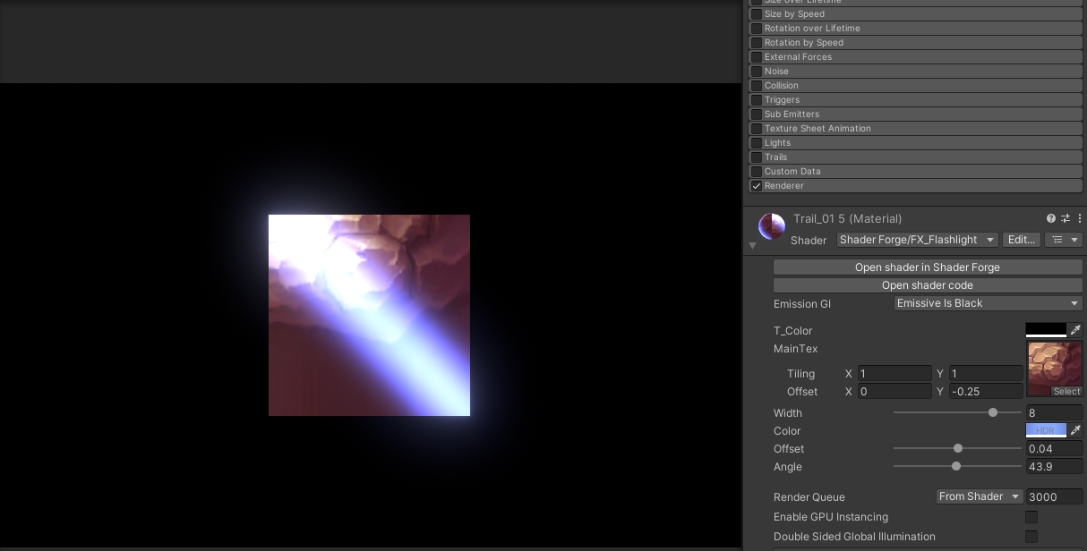Click the material preview sphere
The height and width of the screenshot is (551, 1087).
[x=771, y=226]
